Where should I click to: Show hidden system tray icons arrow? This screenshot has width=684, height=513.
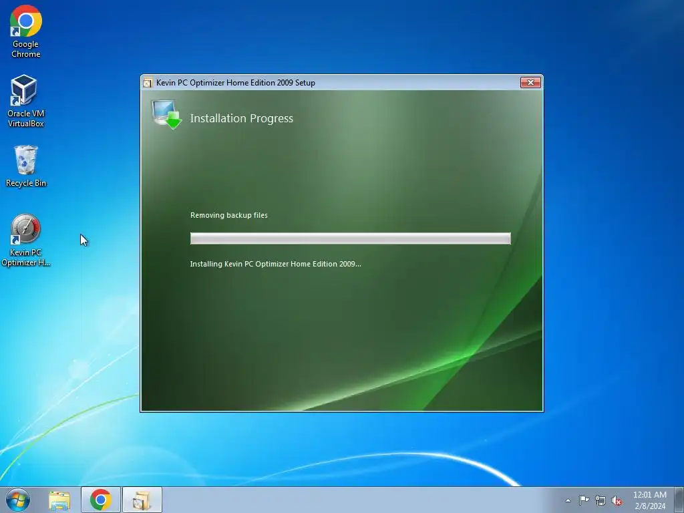click(x=568, y=500)
